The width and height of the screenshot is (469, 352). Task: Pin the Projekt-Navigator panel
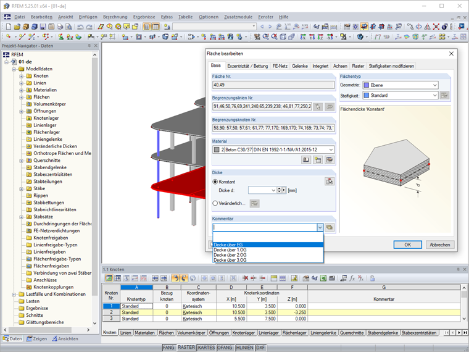[89, 46]
